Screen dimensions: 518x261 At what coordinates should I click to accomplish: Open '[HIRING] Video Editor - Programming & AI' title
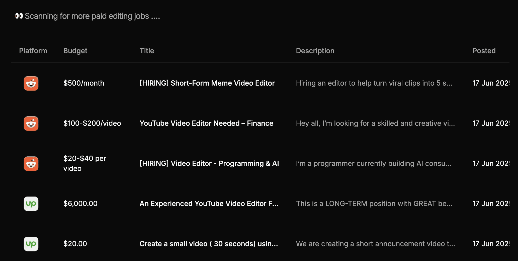pos(209,163)
